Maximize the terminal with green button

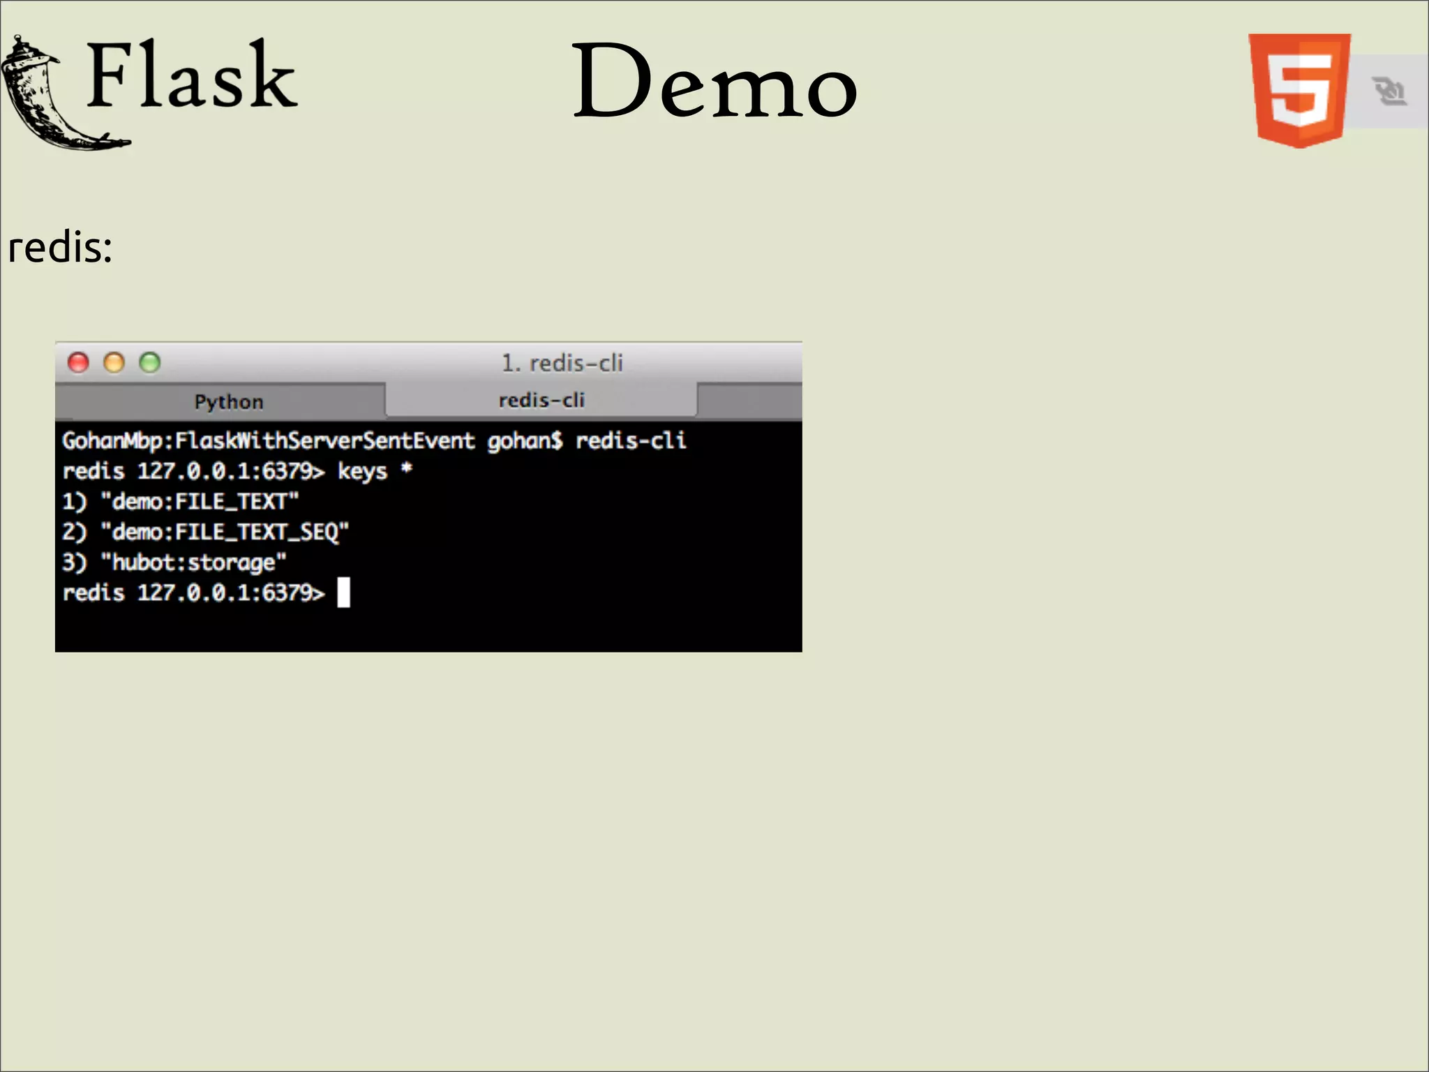[x=149, y=362]
